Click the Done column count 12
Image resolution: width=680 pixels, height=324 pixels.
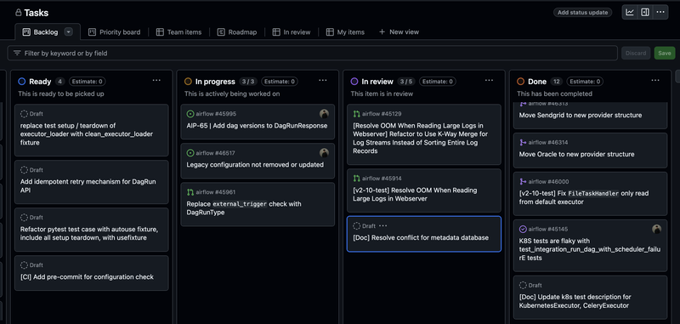tap(557, 82)
